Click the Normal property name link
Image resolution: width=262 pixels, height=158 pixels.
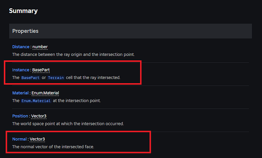coord(19,139)
